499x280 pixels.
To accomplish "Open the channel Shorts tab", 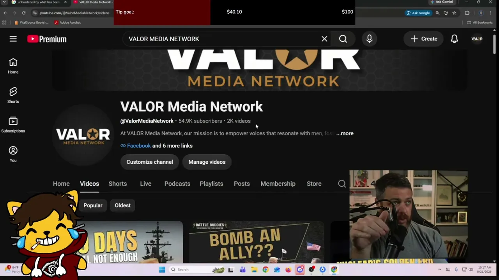I will point(117,184).
